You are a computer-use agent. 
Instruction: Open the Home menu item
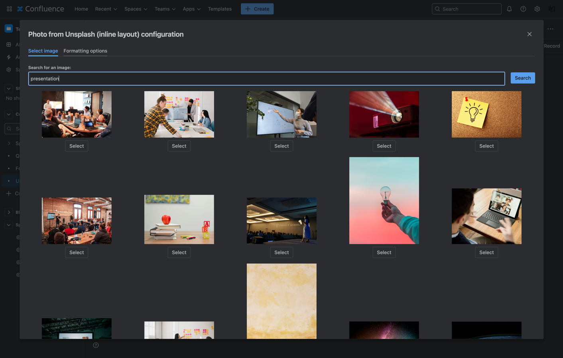point(81,9)
